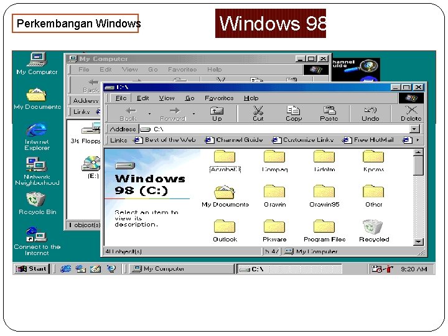Launch Internet Explorer from Quick Launch
Screen dimensions: 448x336
[66, 269]
